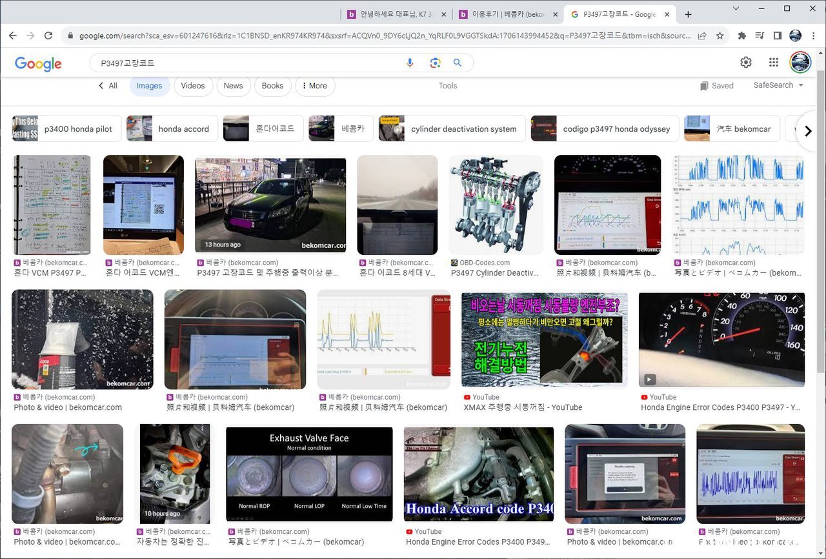The width and height of the screenshot is (826, 559).
Task: Open the blue waveform graphs thumbnail
Action: 738,205
